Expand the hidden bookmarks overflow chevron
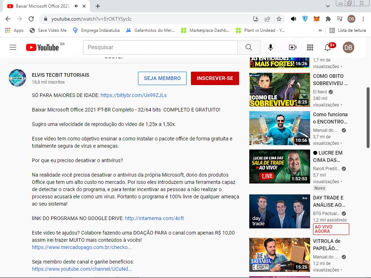This screenshot has width=371, height=278. 320,30
